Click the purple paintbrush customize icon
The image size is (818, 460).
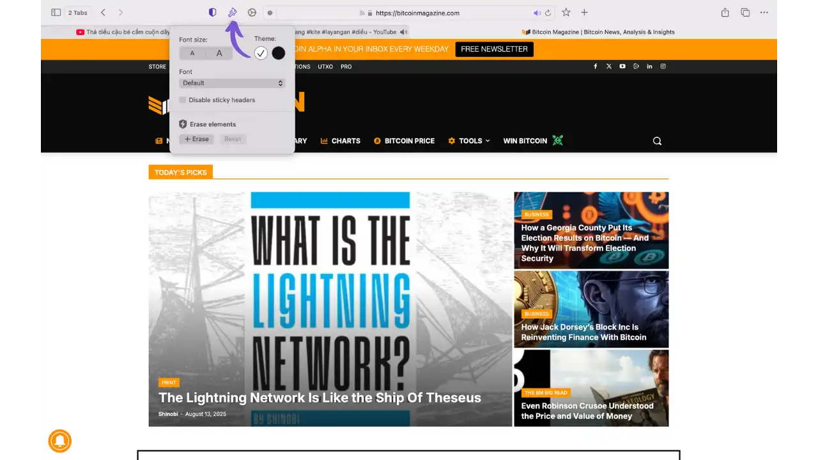tap(233, 13)
